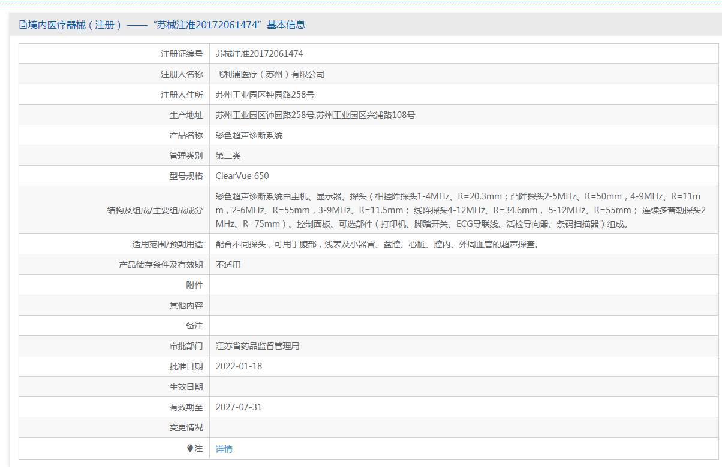Click registrant name 飞利浦医疗（苏州）有限公司
The width and height of the screenshot is (722, 467).
270,74
